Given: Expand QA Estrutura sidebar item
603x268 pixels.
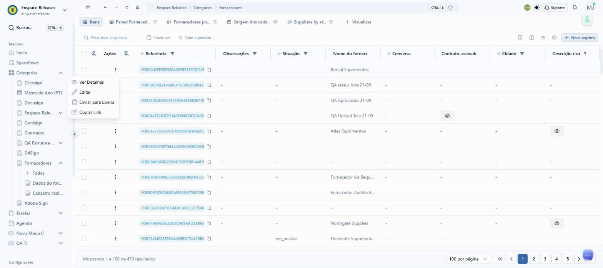Looking at the screenshot, I should point(60,143).
